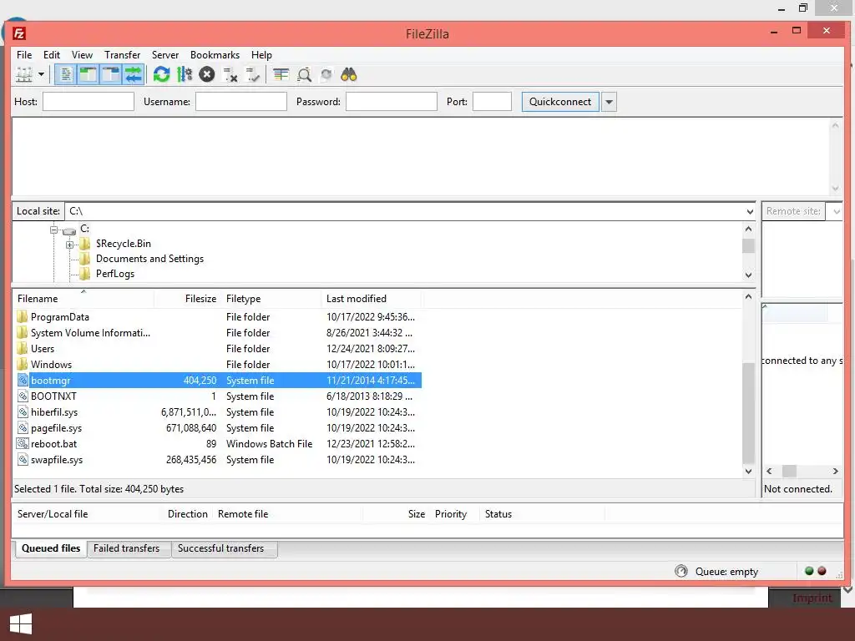The image size is (855, 641).
Task: Open the Edit menu
Action: click(x=52, y=55)
